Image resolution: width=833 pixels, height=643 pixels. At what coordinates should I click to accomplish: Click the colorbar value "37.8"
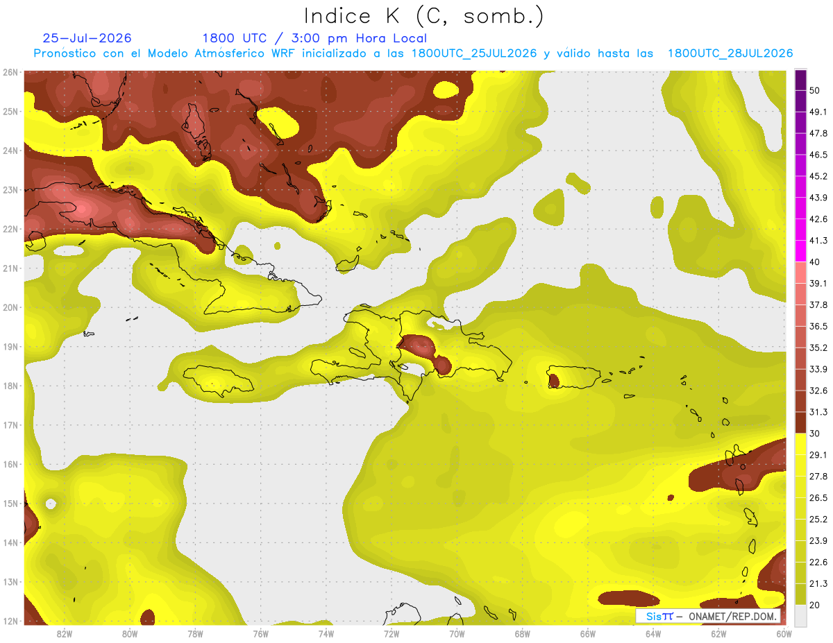(x=818, y=305)
